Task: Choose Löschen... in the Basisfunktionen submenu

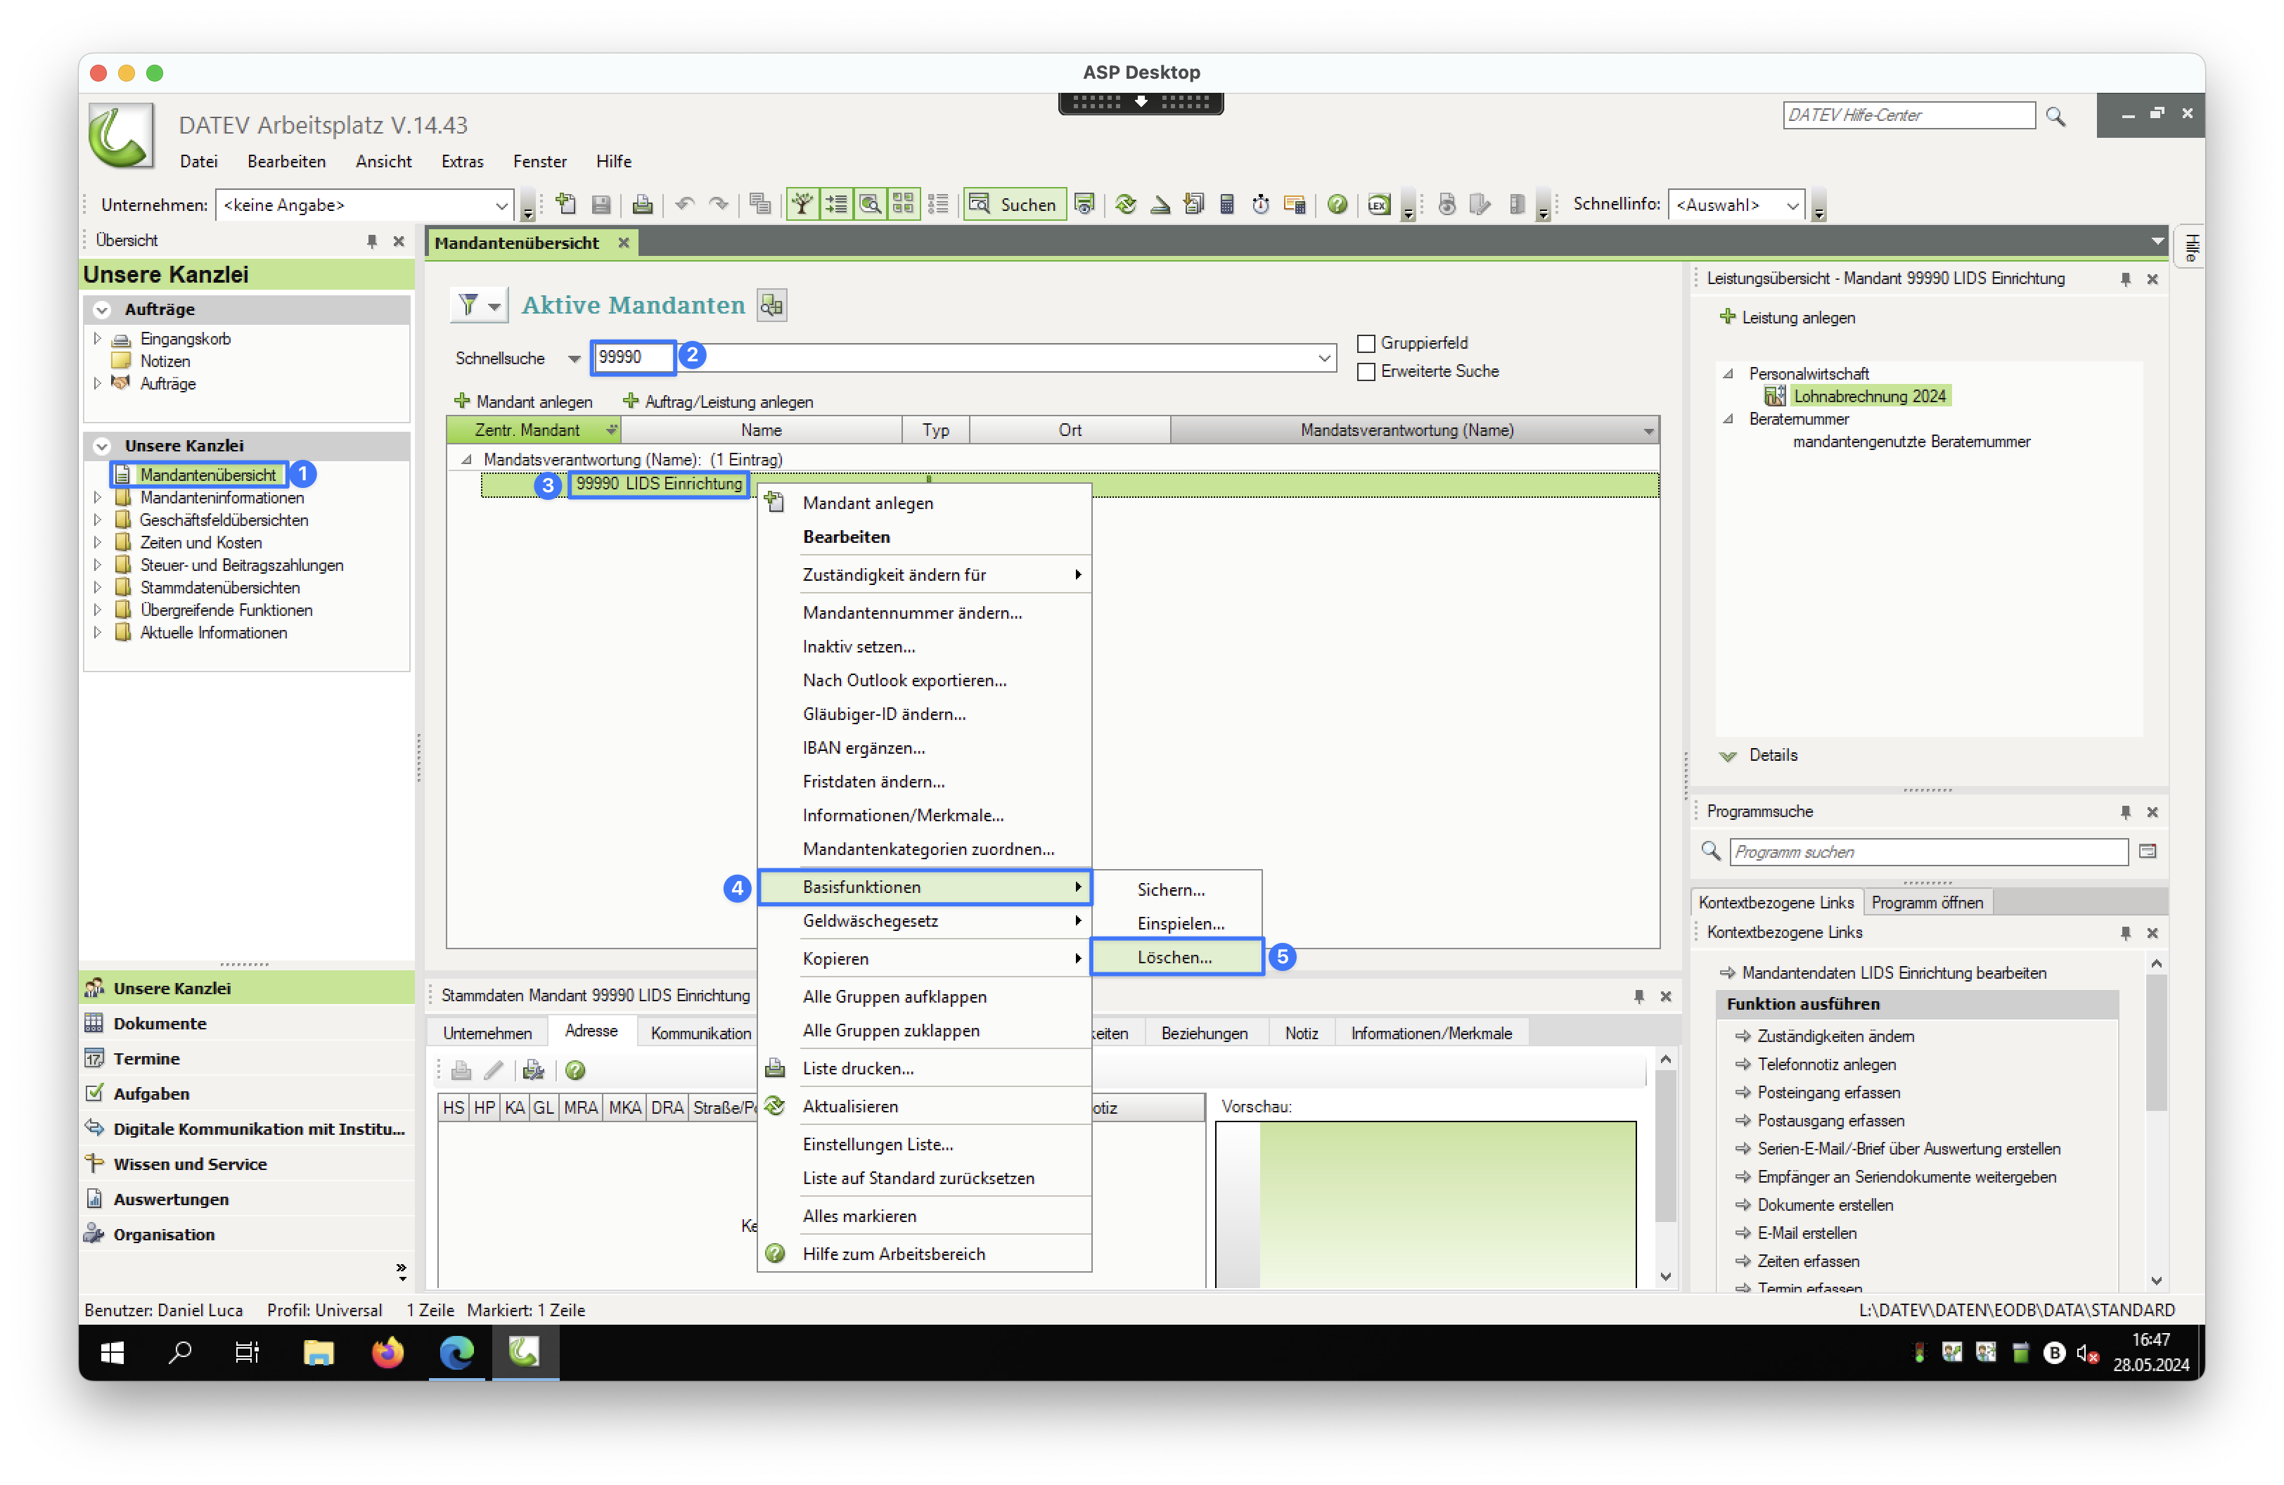Action: (1174, 956)
